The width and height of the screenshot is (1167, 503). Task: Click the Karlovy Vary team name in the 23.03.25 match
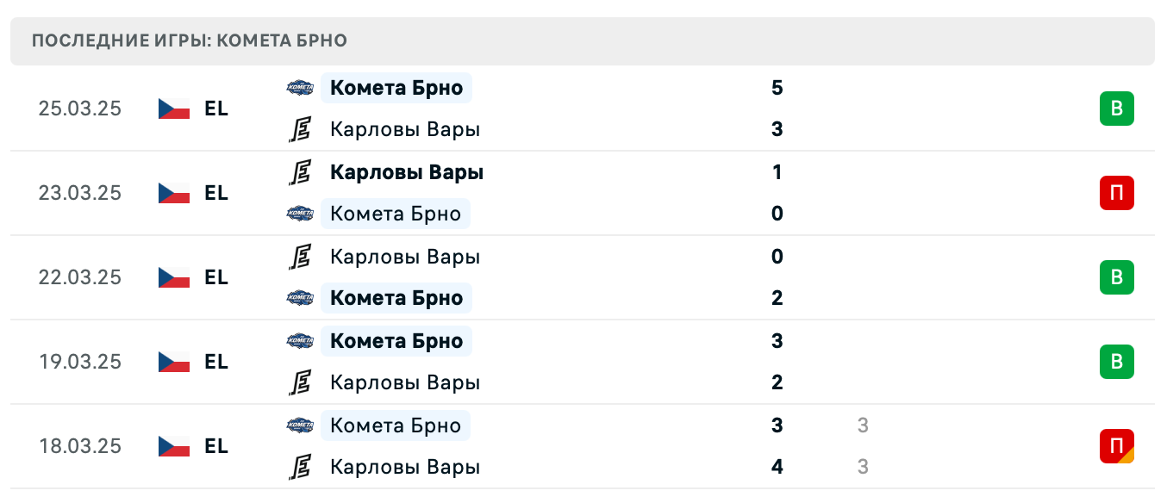click(406, 172)
